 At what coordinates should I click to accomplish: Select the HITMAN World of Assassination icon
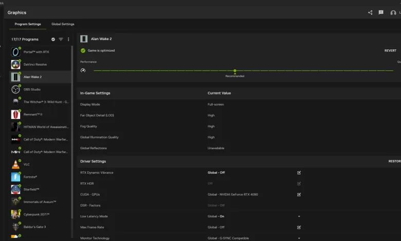[x=15, y=127]
